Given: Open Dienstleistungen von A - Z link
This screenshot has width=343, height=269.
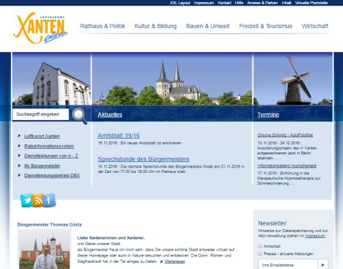Looking at the screenshot, I should point(51,156).
